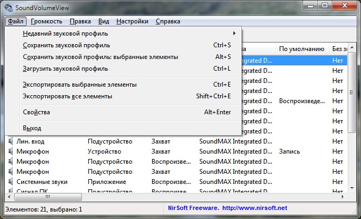Click speaker icon of Микрофон Подустройство Воспроизве... row
This screenshot has width=361, height=219.
11,162
